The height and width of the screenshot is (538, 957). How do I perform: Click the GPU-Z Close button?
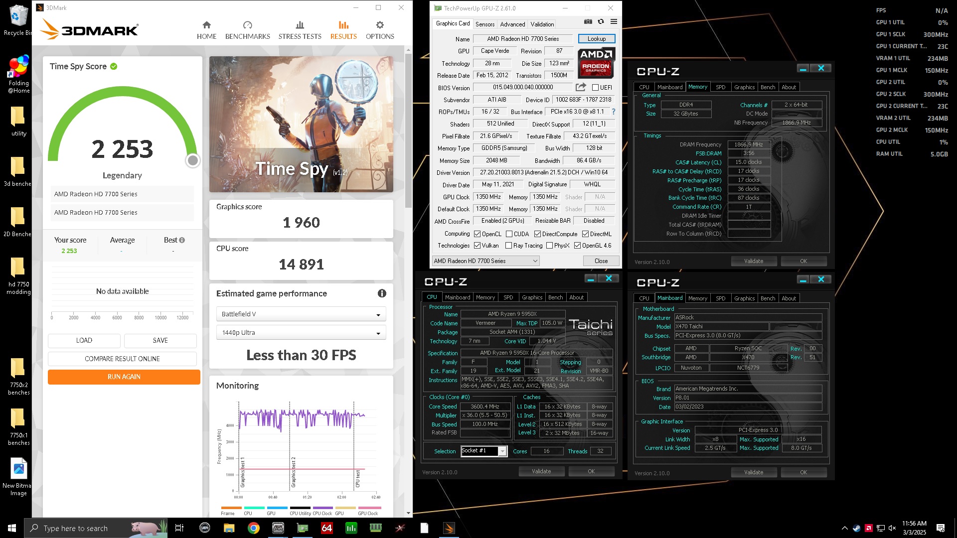[x=601, y=261]
